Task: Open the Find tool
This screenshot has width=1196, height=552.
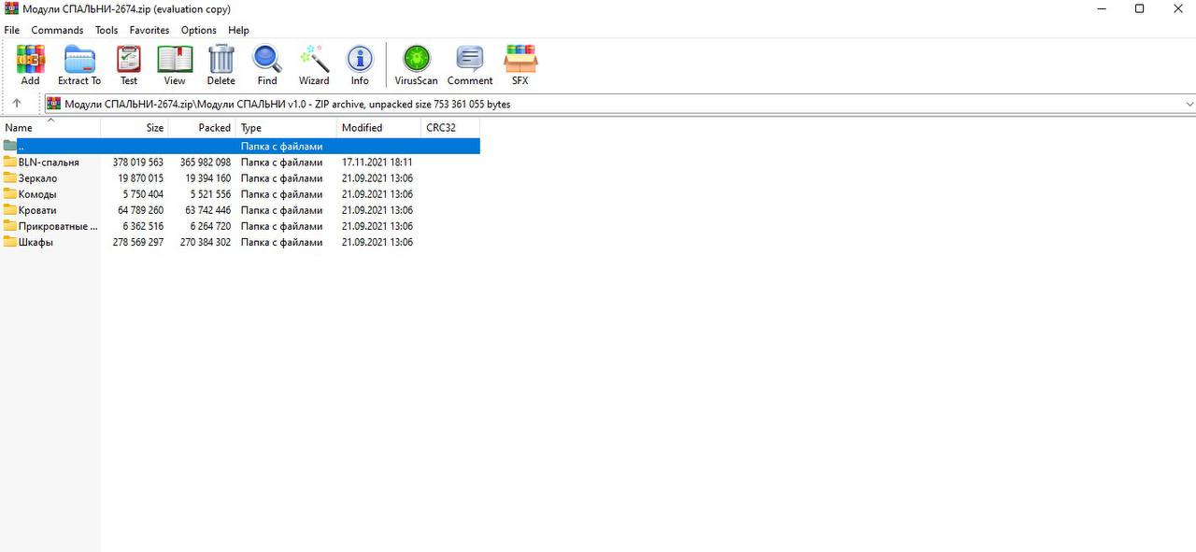Action: [x=267, y=64]
